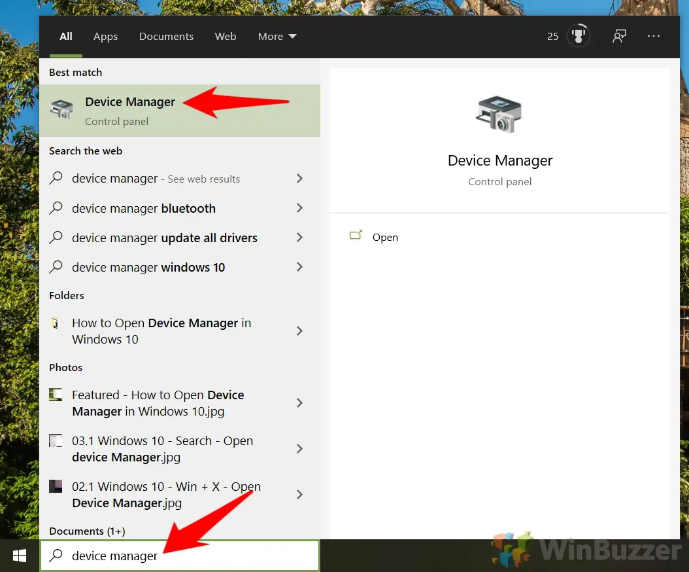Click search icon beside 'device manager' web result
Image resolution: width=689 pixels, height=572 pixels.
point(56,178)
